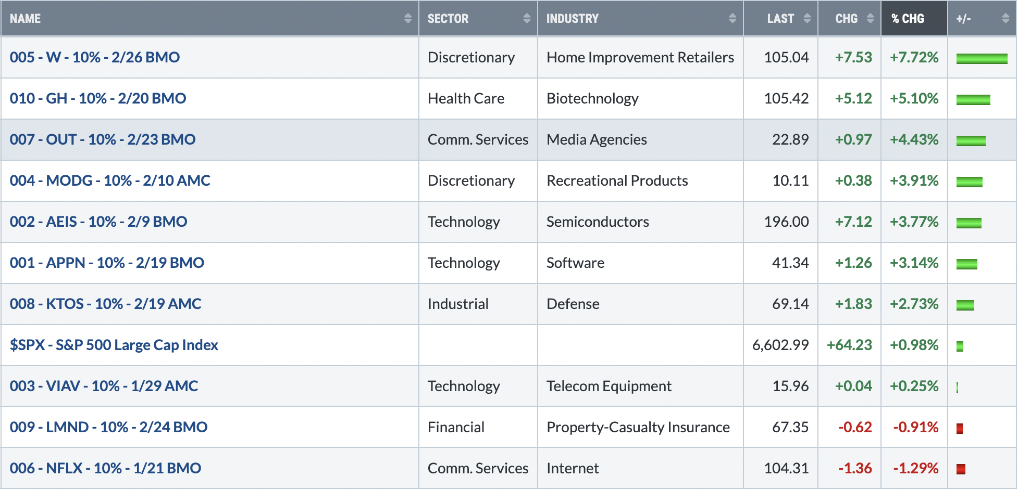Open the 006 - NFLX symbol link
Image resolution: width=1018 pixels, height=490 pixels.
(105, 468)
